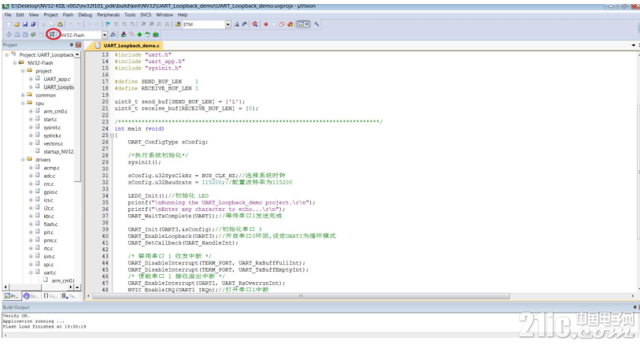Open the Project menu
Image resolution: width=640 pixels, height=345 pixels.
[50, 15]
